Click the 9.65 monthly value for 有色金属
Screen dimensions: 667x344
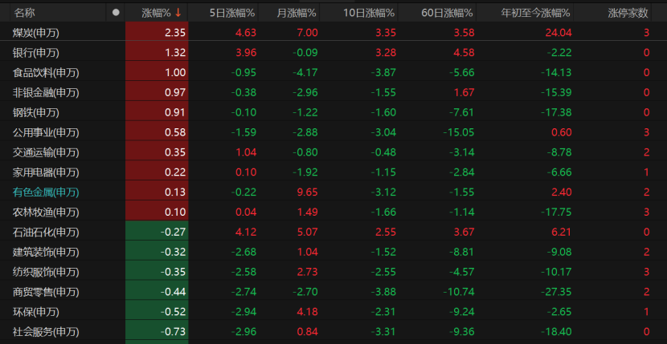point(307,192)
